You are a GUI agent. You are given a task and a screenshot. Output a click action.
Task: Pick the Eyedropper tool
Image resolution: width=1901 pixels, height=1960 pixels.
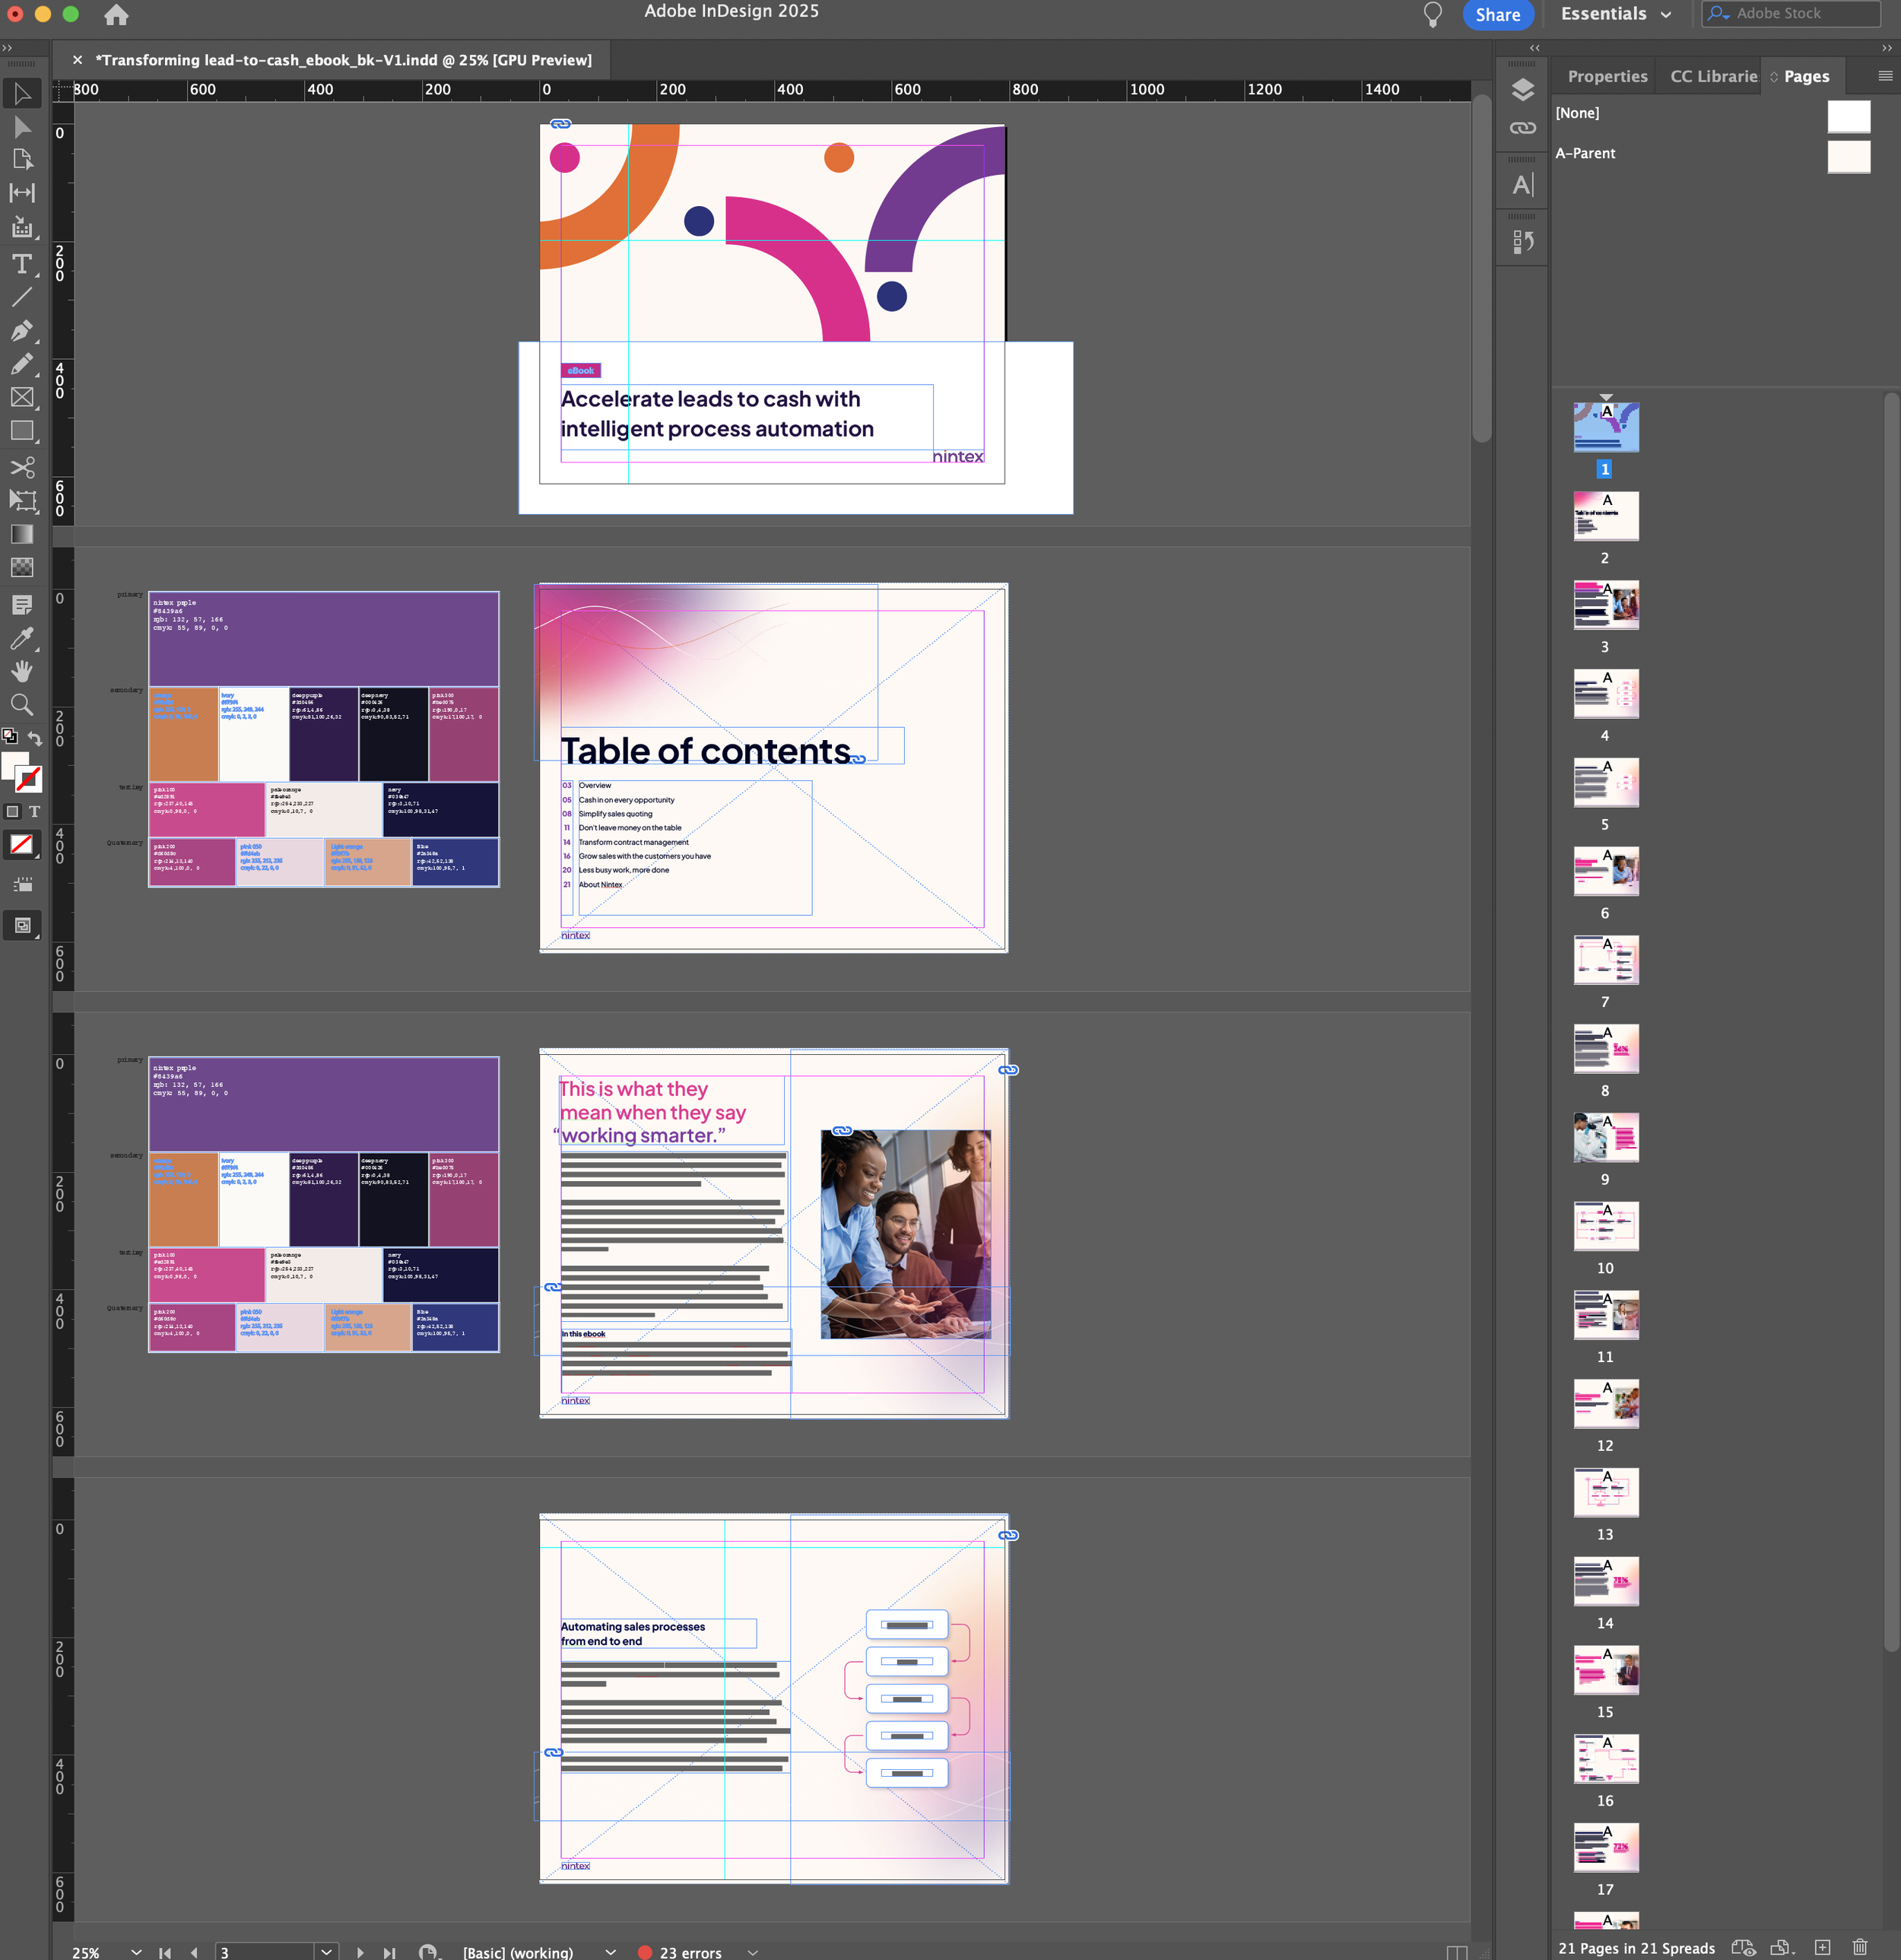22,638
